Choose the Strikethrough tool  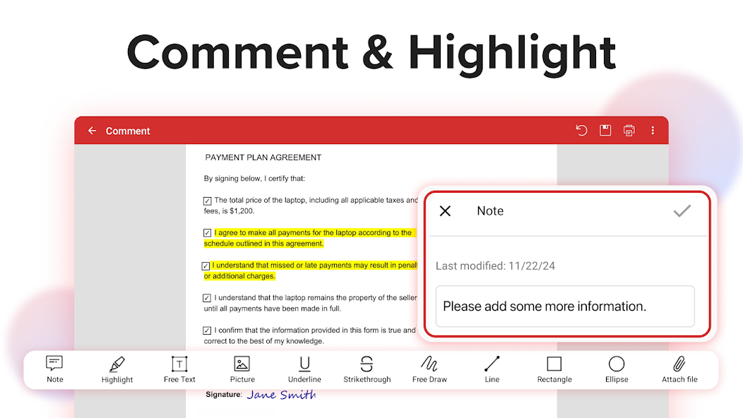point(367,367)
